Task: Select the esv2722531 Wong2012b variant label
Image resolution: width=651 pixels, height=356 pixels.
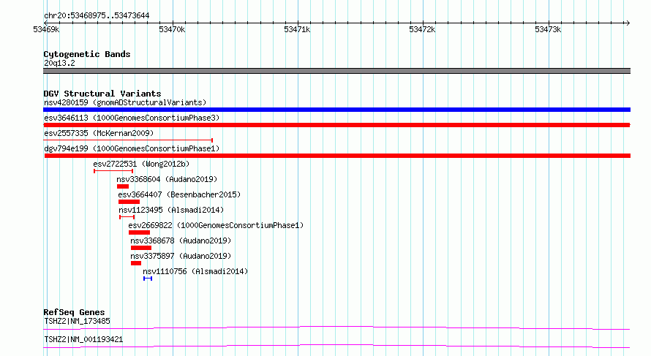Action: click(x=141, y=164)
